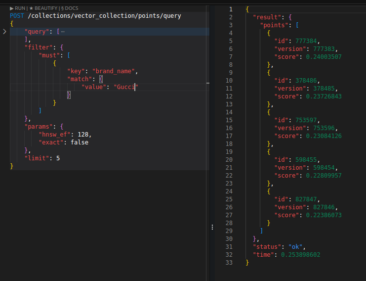The width and height of the screenshot is (366, 281).
Task: Click the RUN code lens to execute query
Action: [x=17, y=8]
